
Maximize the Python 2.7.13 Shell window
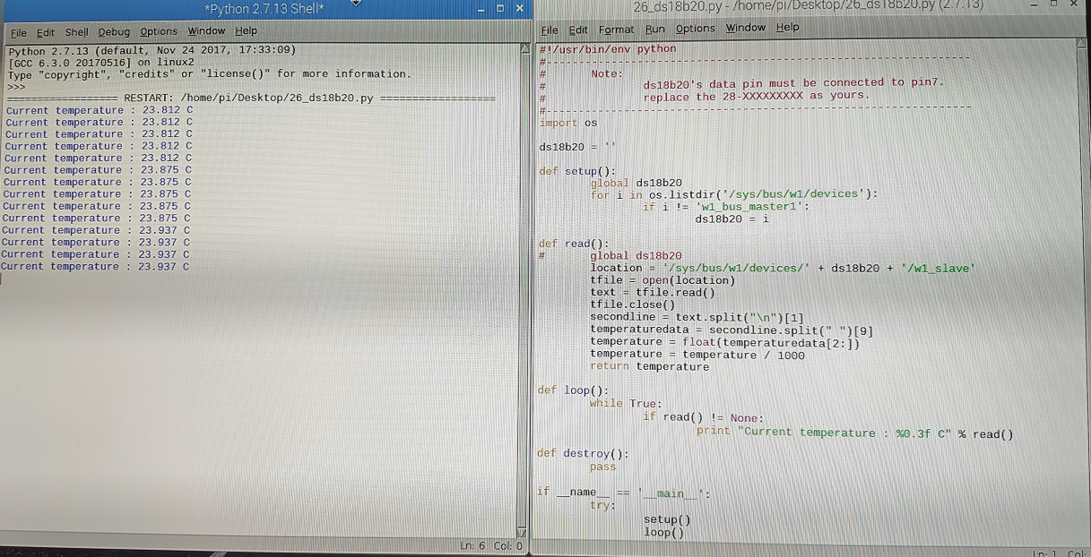click(499, 8)
